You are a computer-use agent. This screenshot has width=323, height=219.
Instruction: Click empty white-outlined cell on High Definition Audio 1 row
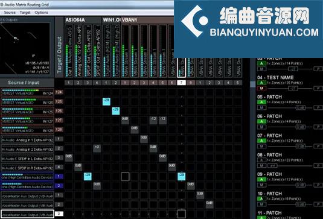125,176
